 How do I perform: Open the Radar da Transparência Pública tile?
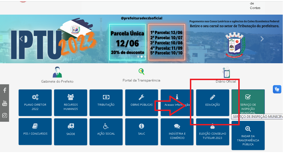[x=248, y=135]
